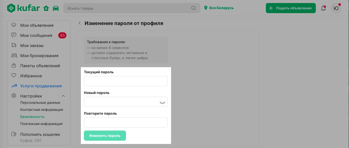Focus the Текущий пароль field
The height and width of the screenshot is (148, 349).
point(126,81)
